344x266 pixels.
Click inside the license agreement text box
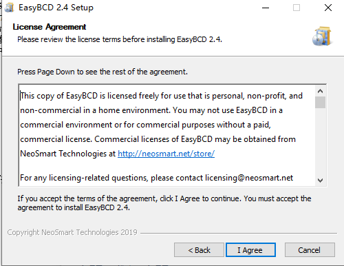[x=167, y=136]
